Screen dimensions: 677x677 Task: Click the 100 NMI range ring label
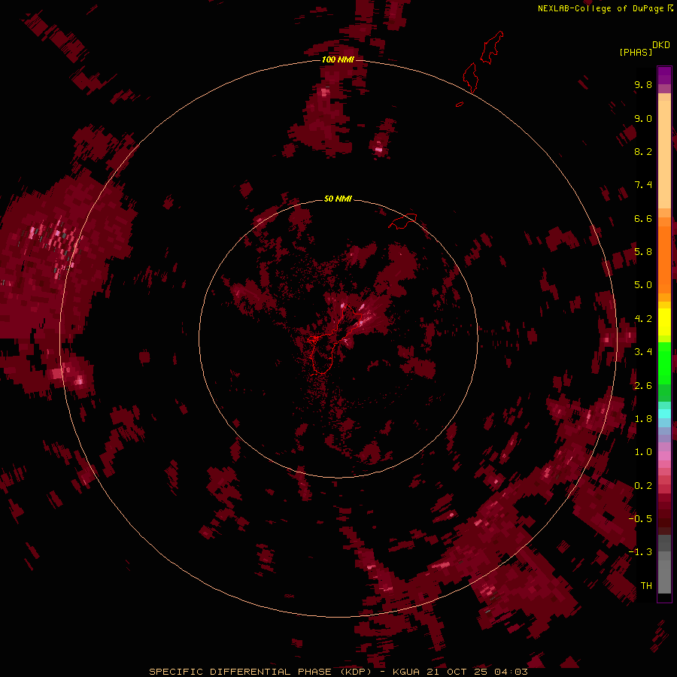point(338,59)
